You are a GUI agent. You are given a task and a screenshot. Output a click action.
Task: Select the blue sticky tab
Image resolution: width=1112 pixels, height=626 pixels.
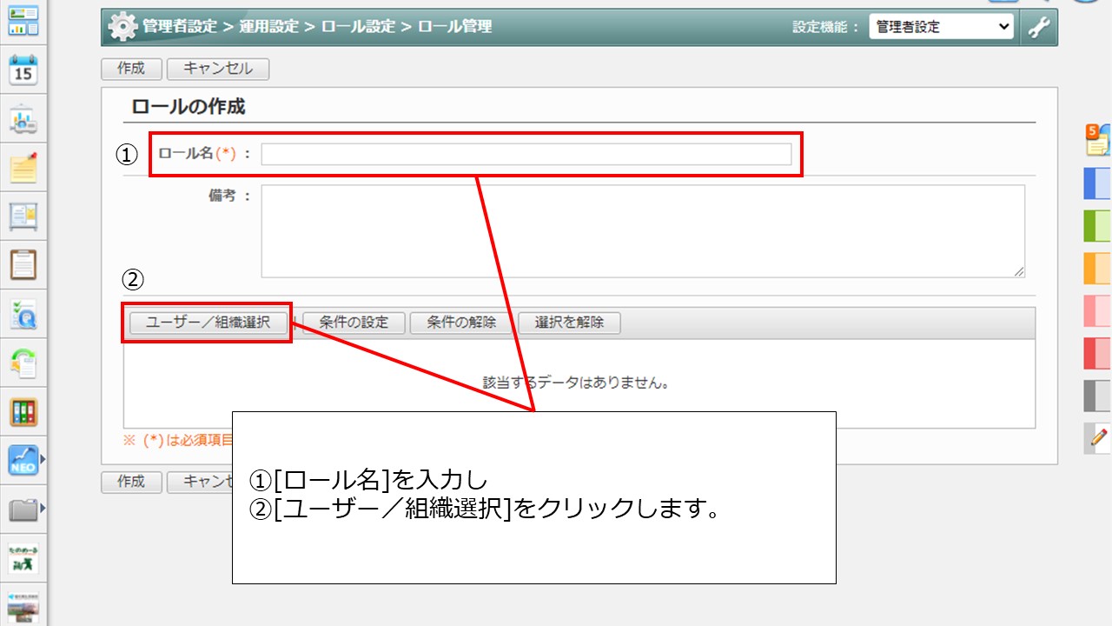1098,183
